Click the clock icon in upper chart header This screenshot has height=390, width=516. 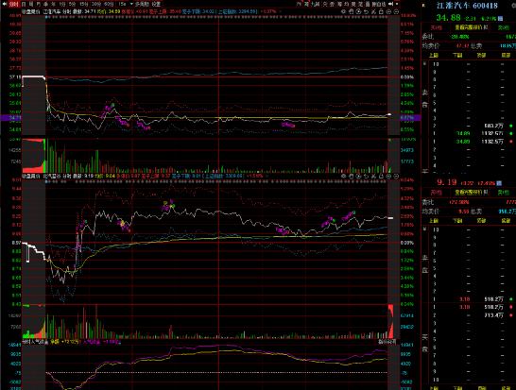(x=358, y=11)
